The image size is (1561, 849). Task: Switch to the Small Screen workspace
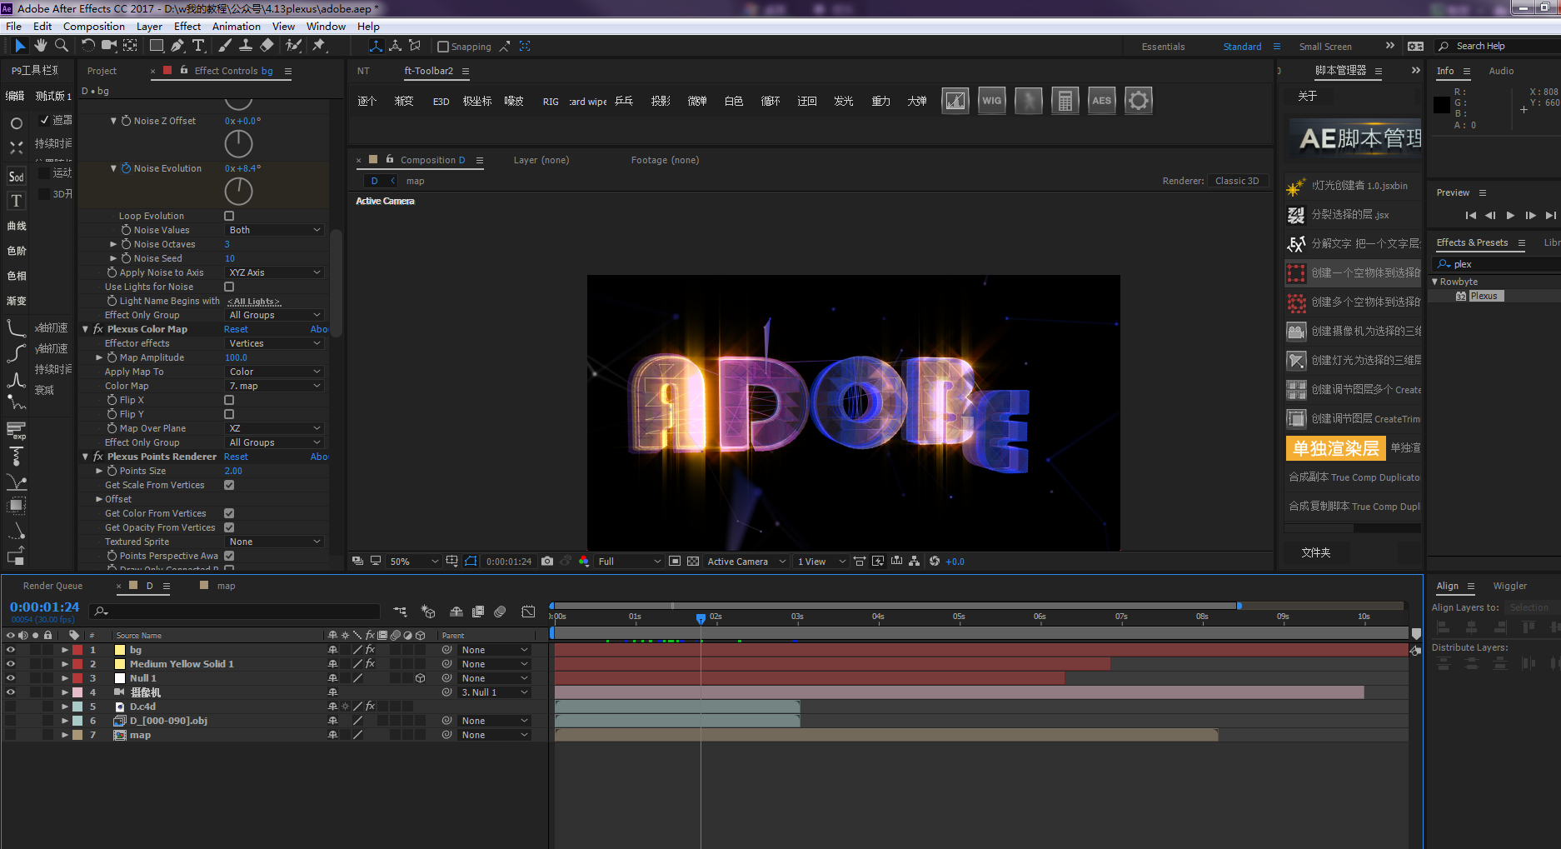tap(1325, 47)
